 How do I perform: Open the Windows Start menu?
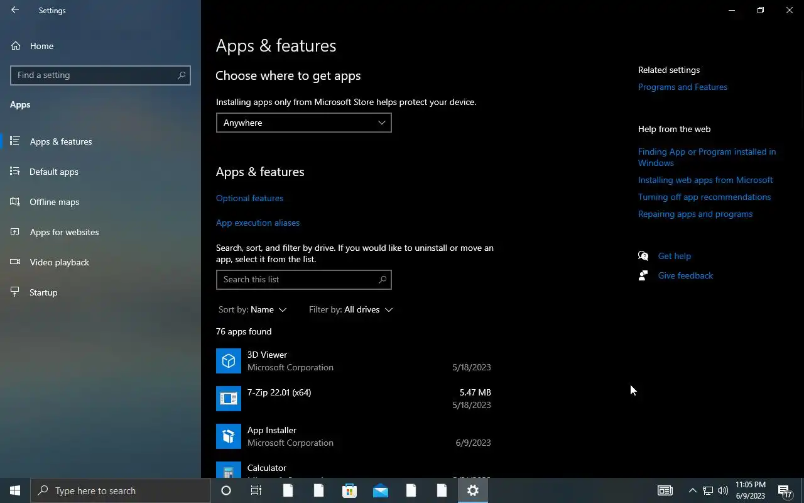[x=15, y=490]
